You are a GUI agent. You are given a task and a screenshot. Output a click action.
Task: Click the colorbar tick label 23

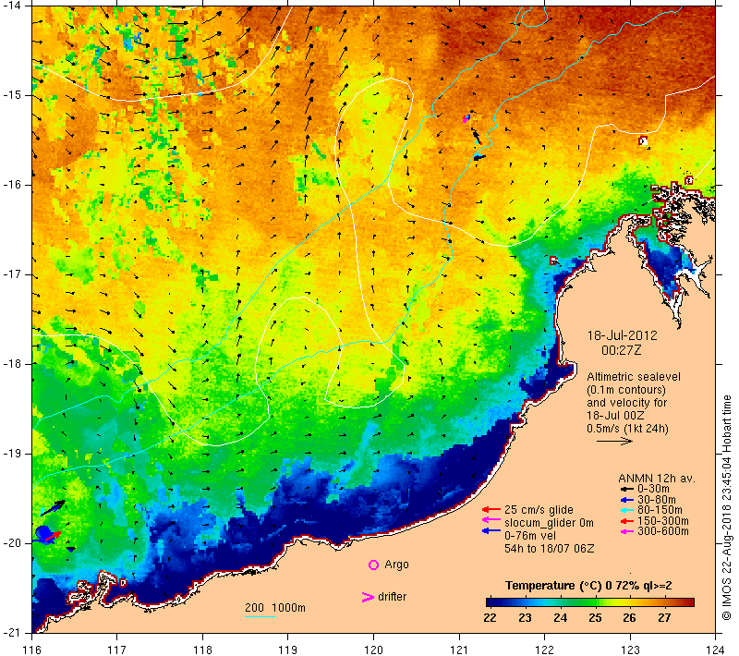(x=525, y=618)
